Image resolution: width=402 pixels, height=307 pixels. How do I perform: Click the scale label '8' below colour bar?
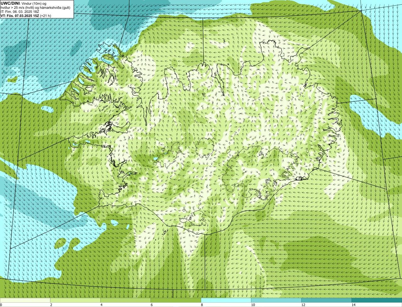click(202, 305)
